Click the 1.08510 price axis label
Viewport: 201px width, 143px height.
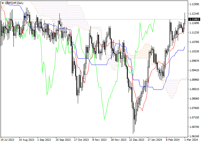[x=194, y=89]
